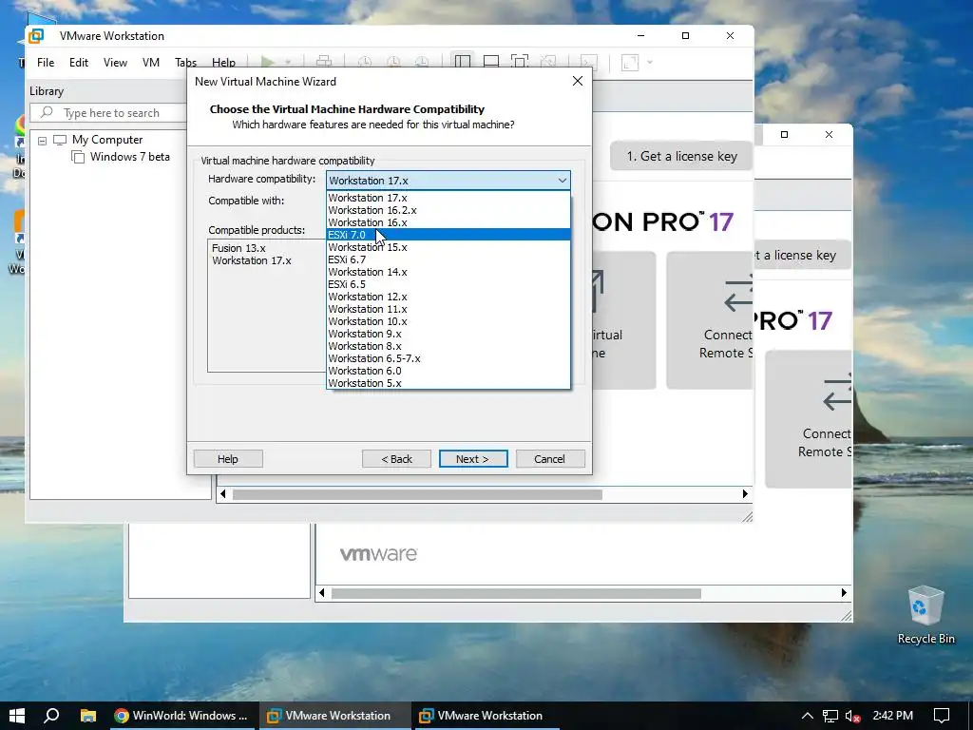The height and width of the screenshot is (730, 973).
Task: Click the magnifier icon in library search
Action: (x=47, y=112)
